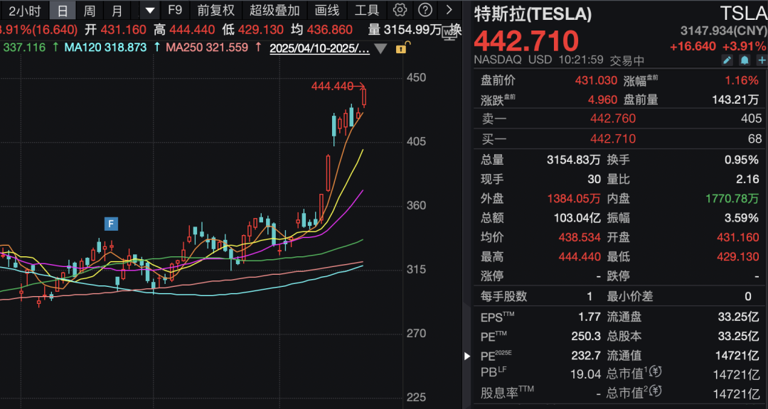768x409 pixels.
Task: Open 超级叠加 overlay menu
Action: click(x=274, y=10)
